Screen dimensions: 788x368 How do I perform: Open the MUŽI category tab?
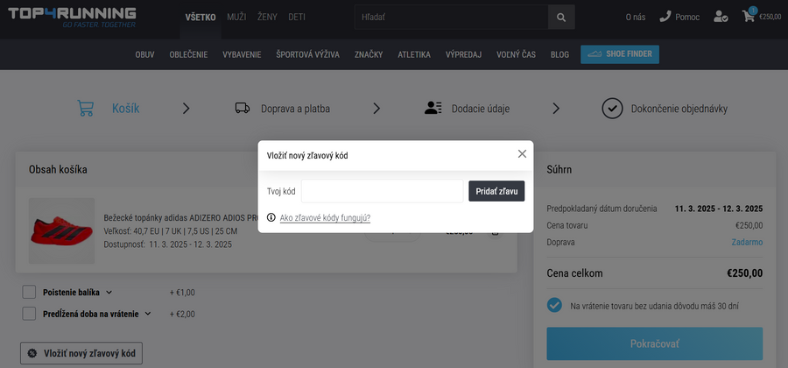click(x=236, y=17)
